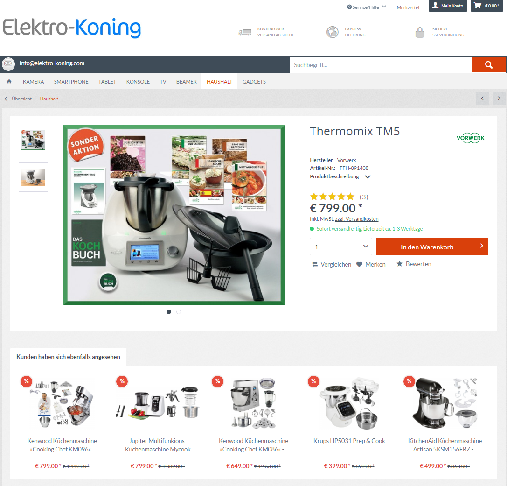Click the Mein Konto user icon
507x486 pixels.
point(436,6)
